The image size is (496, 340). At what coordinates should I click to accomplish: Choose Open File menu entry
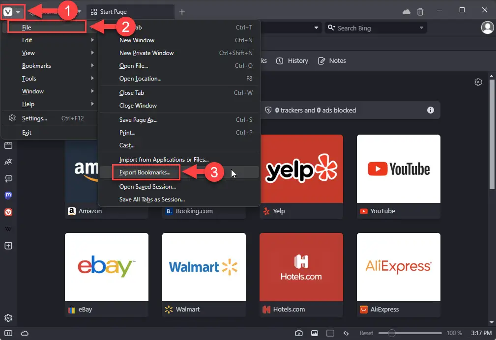click(x=180, y=66)
